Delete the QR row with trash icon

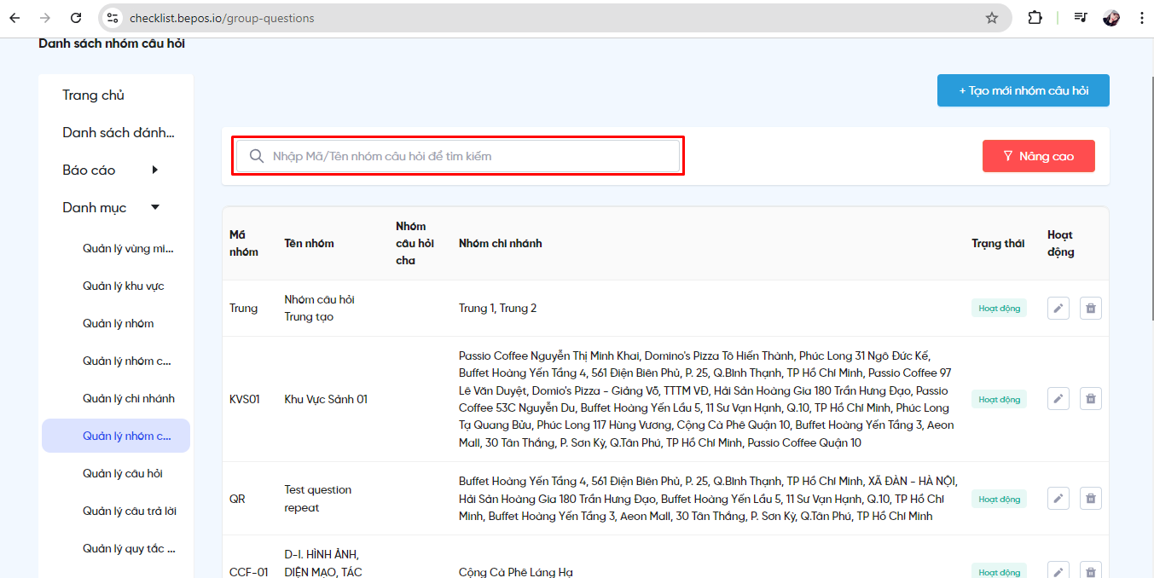click(x=1091, y=498)
